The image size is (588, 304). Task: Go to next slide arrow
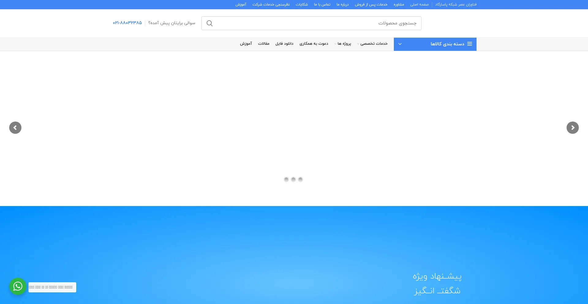point(572,128)
